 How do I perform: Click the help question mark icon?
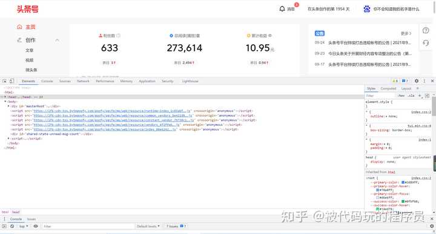[x=426, y=30]
